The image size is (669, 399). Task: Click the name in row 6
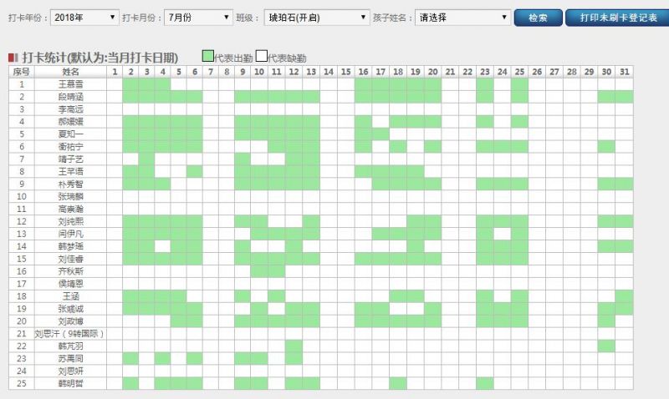70,146
